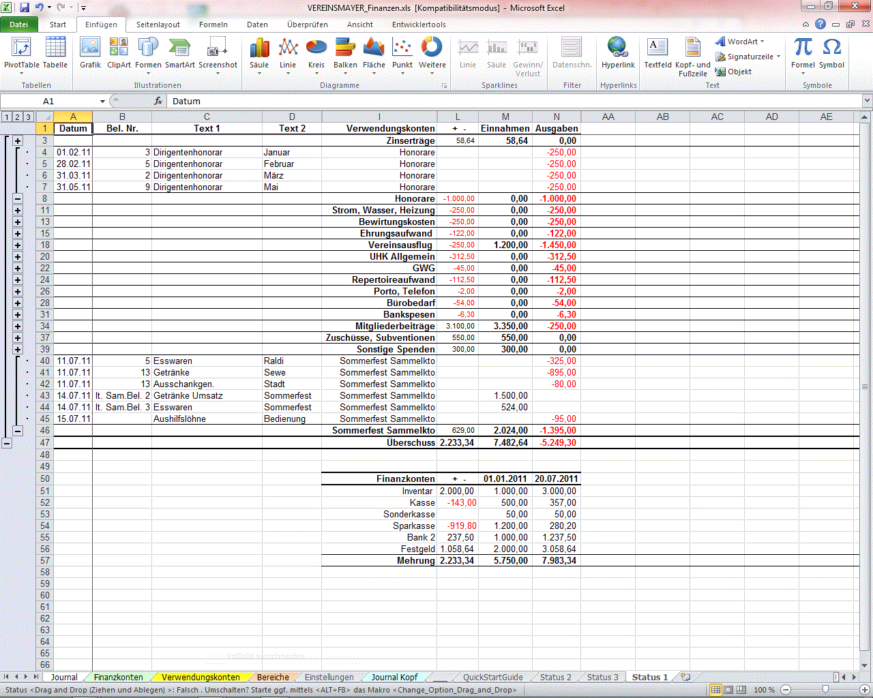Image resolution: width=873 pixels, height=698 pixels.
Task: Switch to the Finanzkonten sheet tab
Action: coord(119,678)
